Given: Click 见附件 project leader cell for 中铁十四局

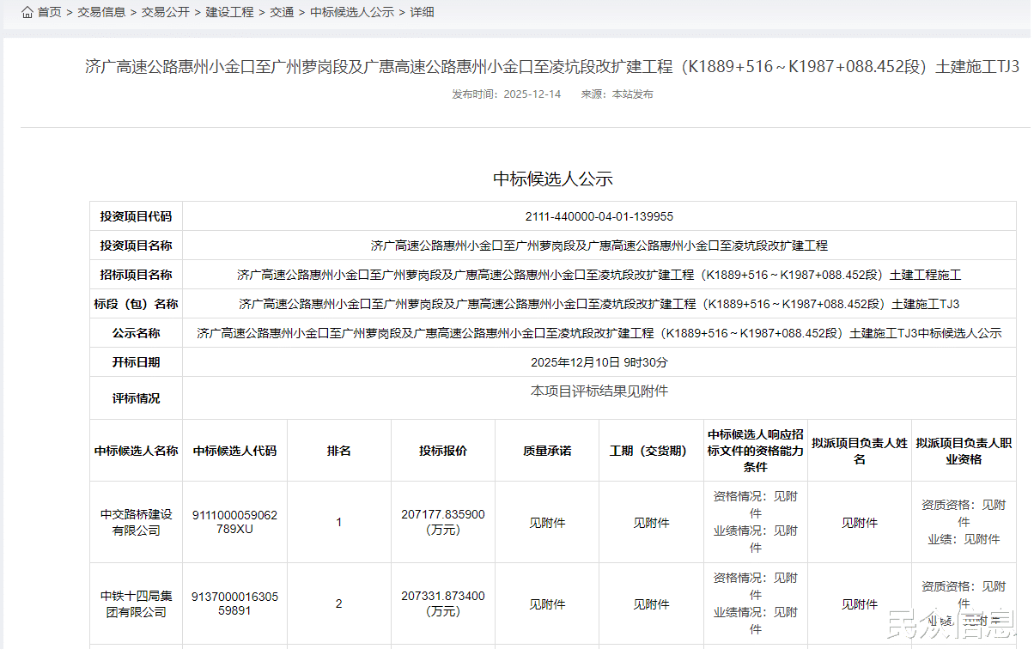Looking at the screenshot, I should (x=860, y=603).
